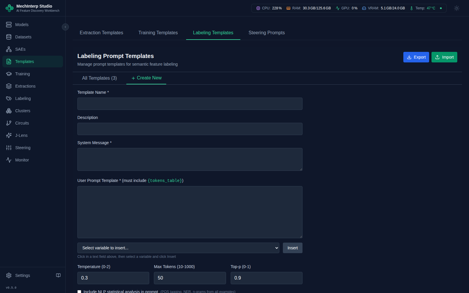Image resolution: width=469 pixels, height=293 pixels.
Task: Click the GPU activity icon in status bar
Action: coord(338,8)
